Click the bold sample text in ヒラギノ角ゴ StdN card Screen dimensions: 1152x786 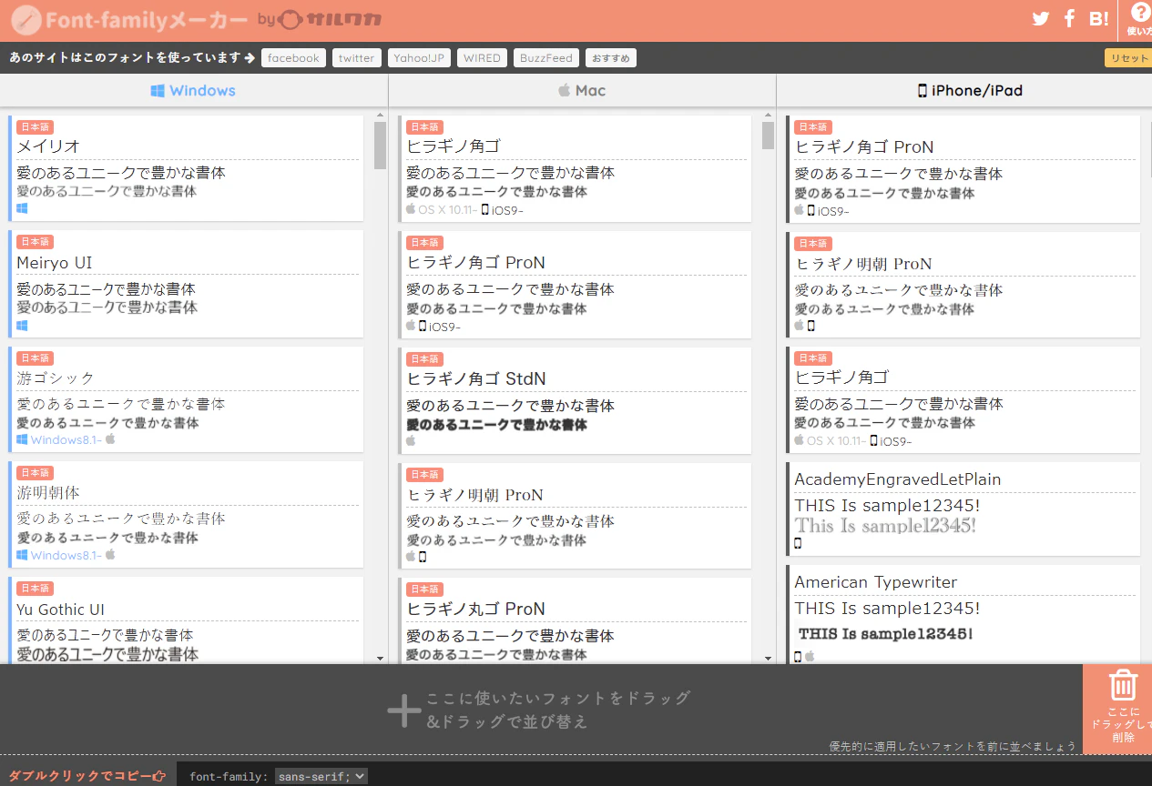pyautogui.click(x=496, y=424)
